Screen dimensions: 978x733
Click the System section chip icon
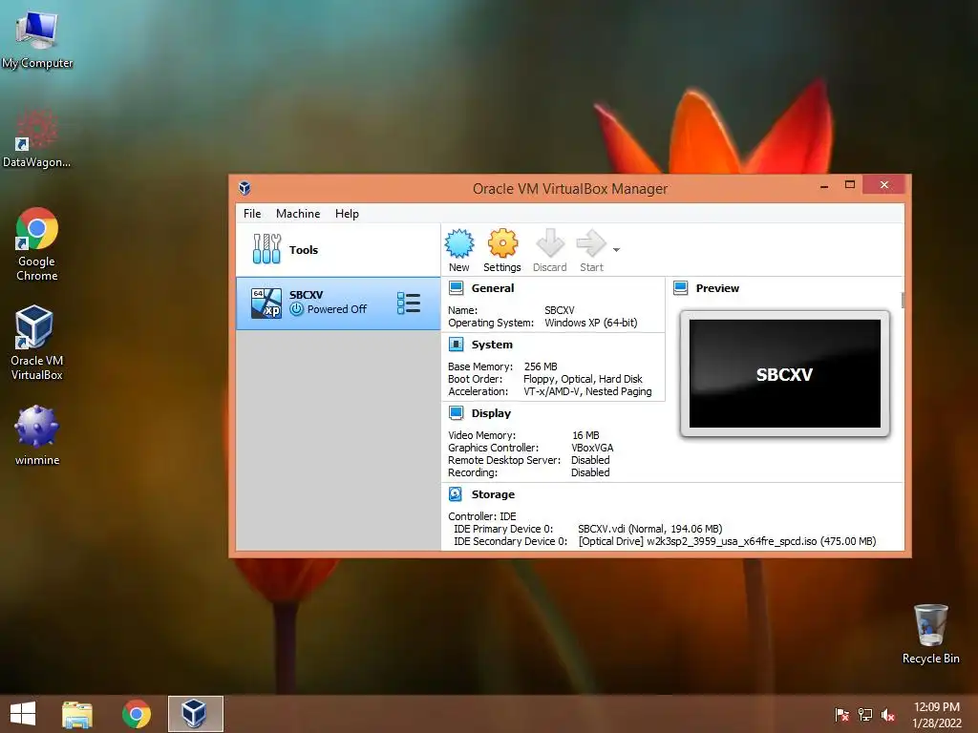[456, 344]
